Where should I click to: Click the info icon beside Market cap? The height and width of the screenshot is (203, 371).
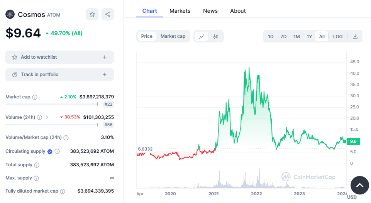point(35,97)
